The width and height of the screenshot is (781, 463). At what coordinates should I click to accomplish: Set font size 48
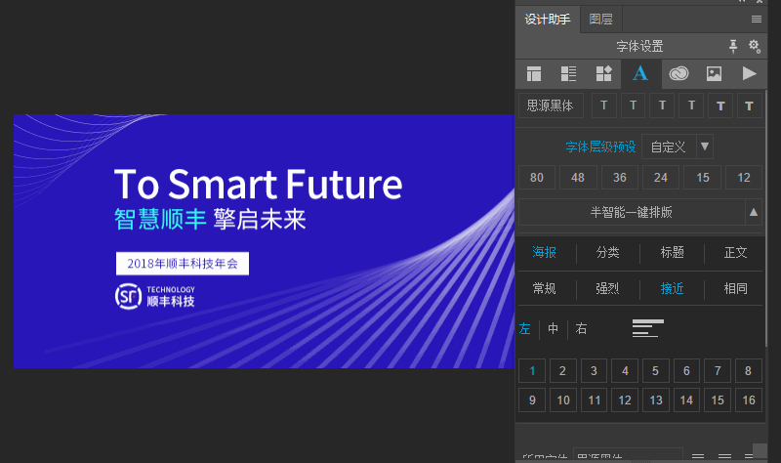point(578,178)
